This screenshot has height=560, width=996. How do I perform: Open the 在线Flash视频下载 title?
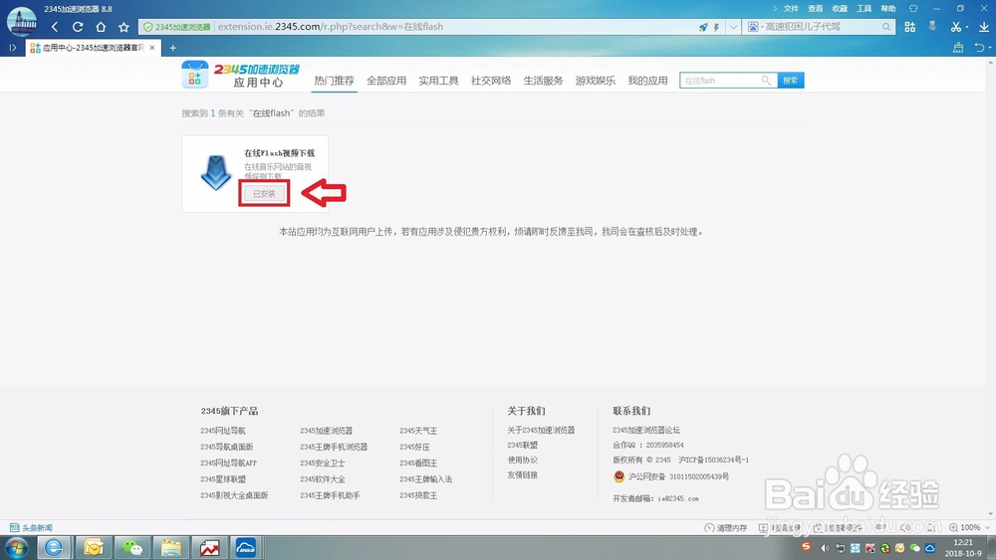pyautogui.click(x=280, y=153)
